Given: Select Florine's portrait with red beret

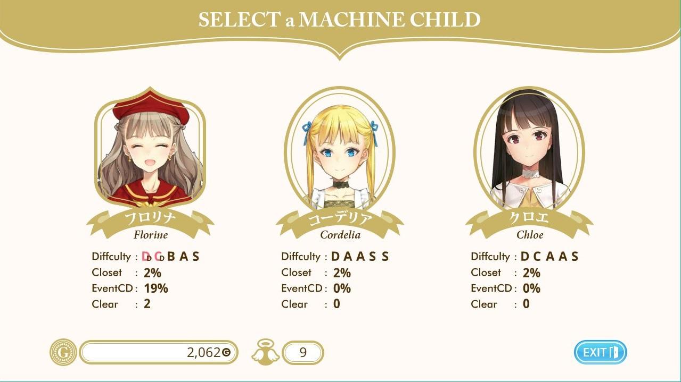Looking at the screenshot, I should pyautogui.click(x=150, y=150).
